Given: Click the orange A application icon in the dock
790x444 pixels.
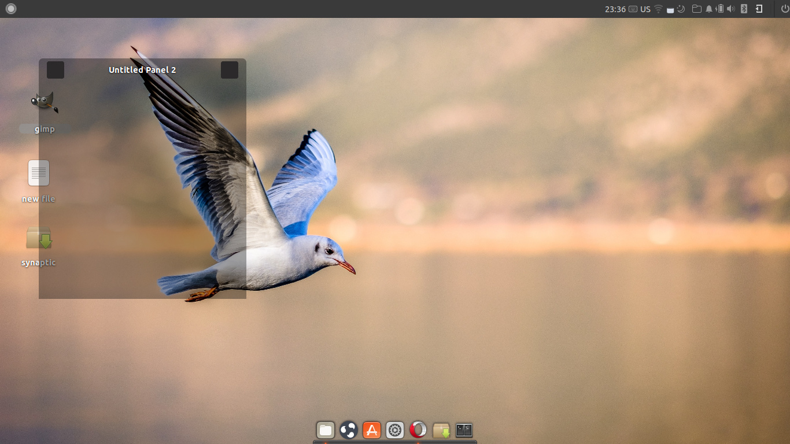Looking at the screenshot, I should [x=371, y=430].
